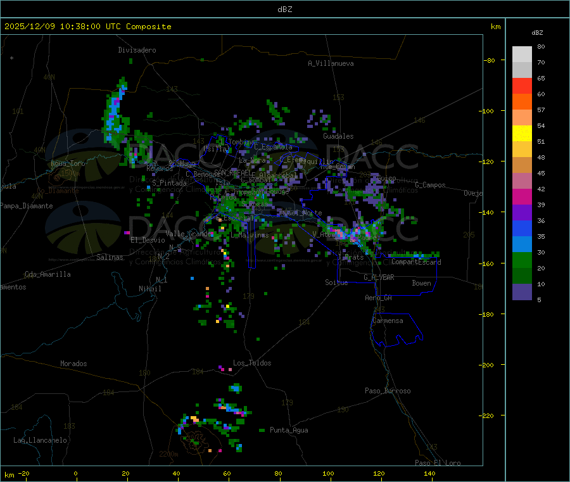Click the CompartEscard label
The height and width of the screenshot is (482, 570).
416,262
